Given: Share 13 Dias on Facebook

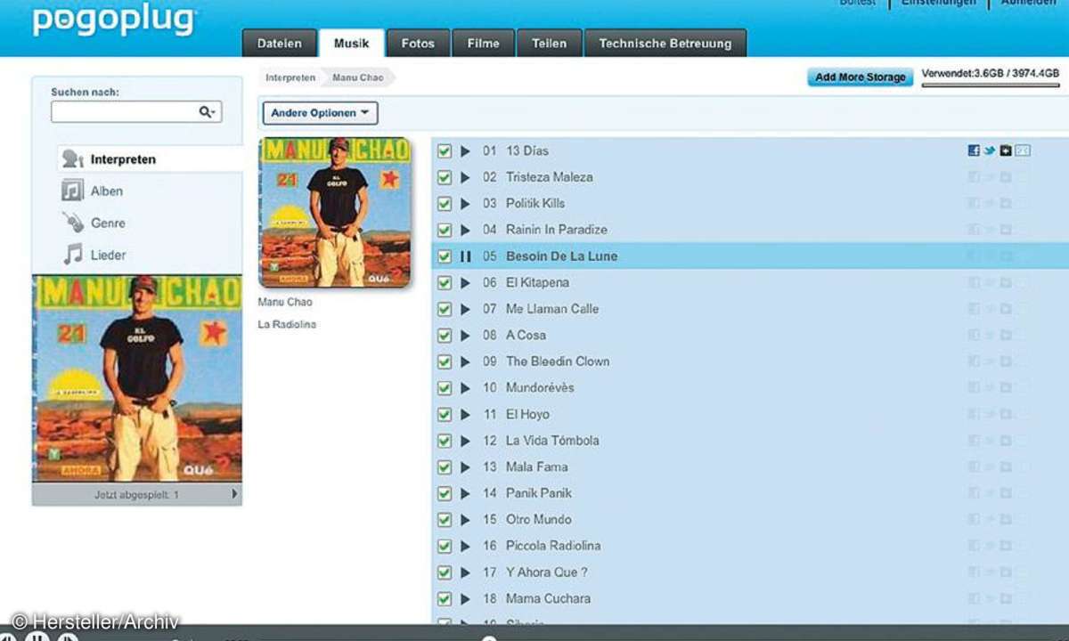Looking at the screenshot, I should [x=974, y=150].
